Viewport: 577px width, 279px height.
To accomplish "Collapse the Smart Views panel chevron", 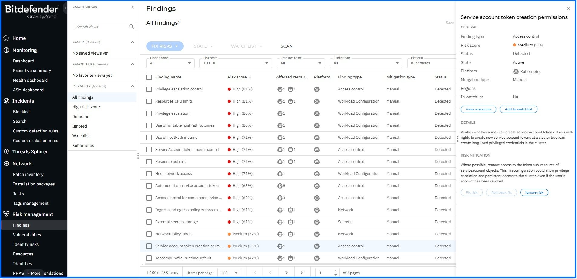I will point(133,7).
